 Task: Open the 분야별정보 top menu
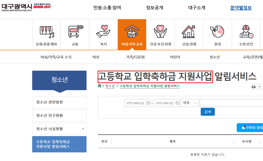(241, 8)
